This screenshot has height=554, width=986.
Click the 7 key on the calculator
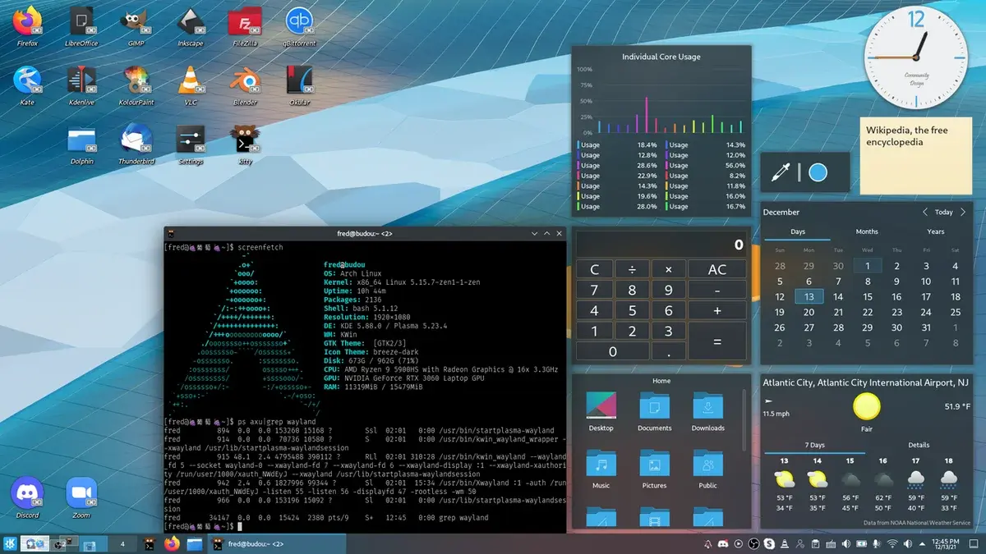(595, 290)
